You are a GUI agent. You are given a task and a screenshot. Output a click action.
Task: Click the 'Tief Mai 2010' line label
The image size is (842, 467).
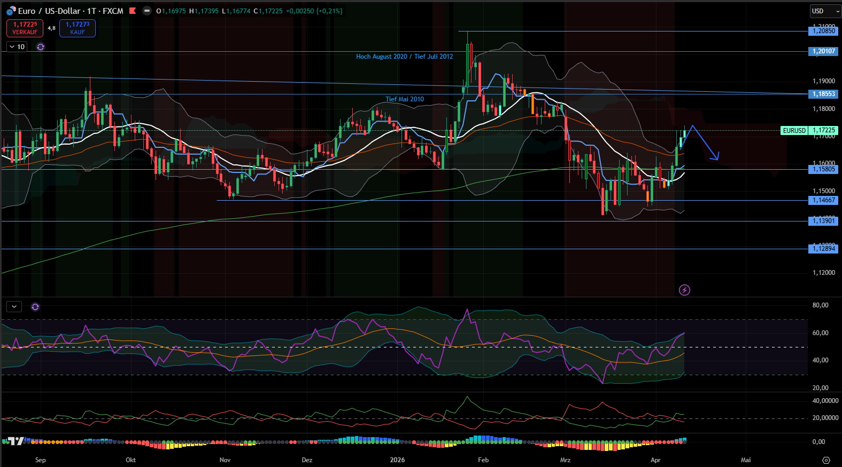click(405, 99)
